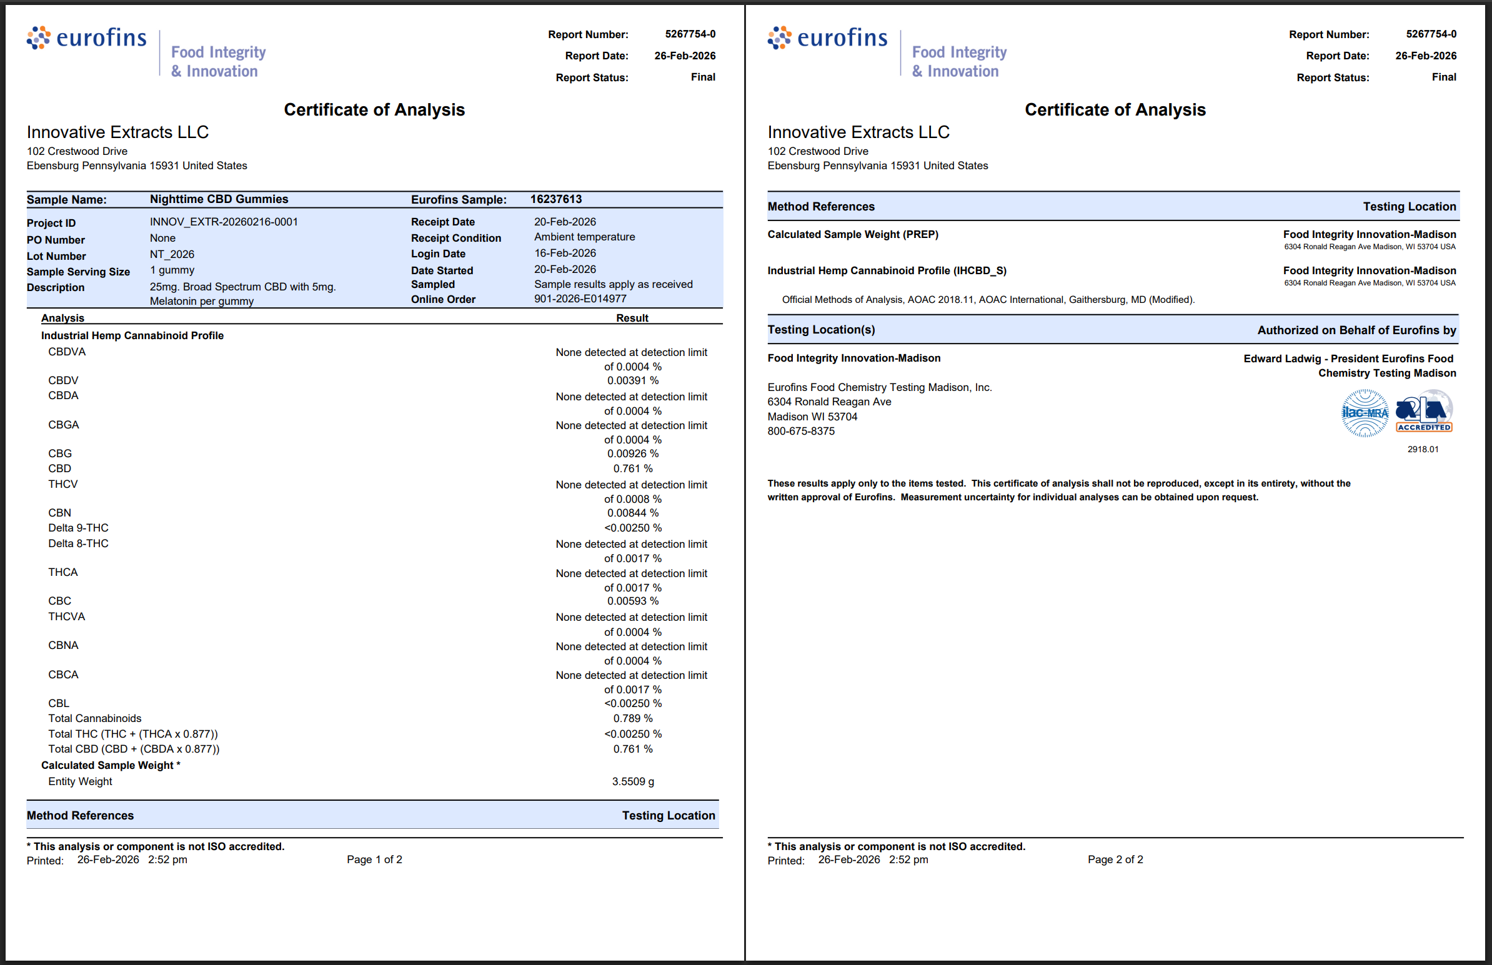Click Food Integrity & Innovation on page two
The image size is (1492, 965).
pos(958,61)
